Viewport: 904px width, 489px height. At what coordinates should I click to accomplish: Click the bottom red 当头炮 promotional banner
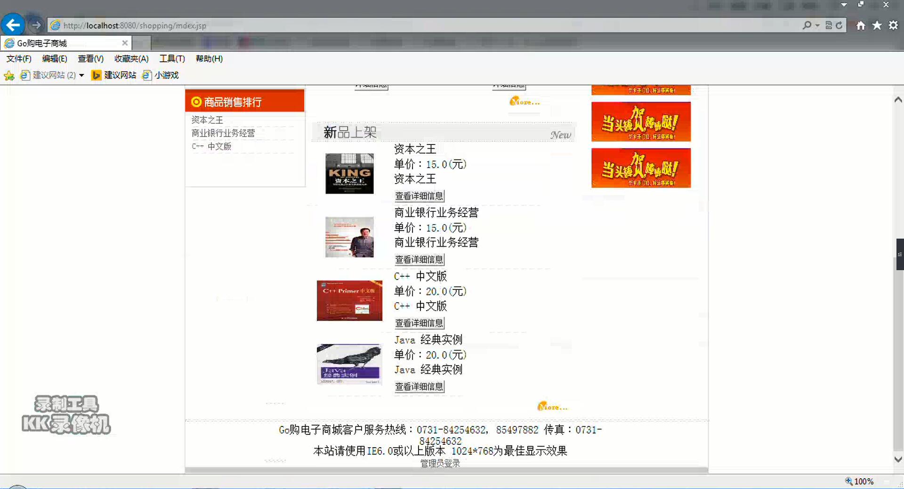(x=641, y=168)
